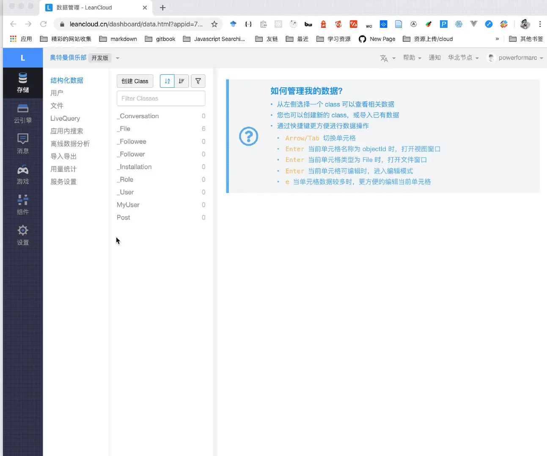Click the 开发版 plan badge
Viewport: 547px width, 456px height.
click(x=100, y=58)
